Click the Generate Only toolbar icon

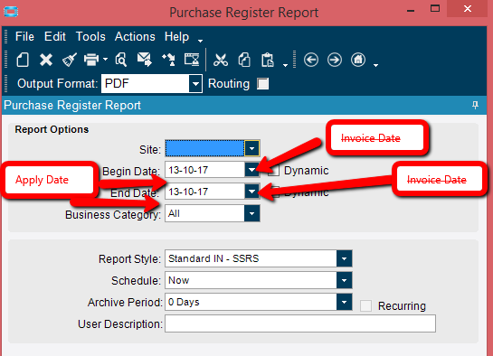(x=168, y=60)
